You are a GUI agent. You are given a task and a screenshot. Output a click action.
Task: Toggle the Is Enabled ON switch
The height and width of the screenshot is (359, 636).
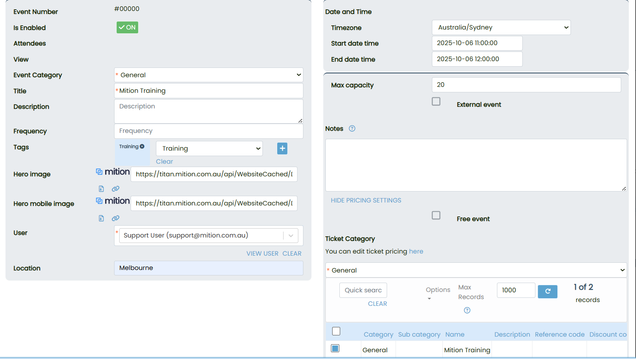coord(127,27)
